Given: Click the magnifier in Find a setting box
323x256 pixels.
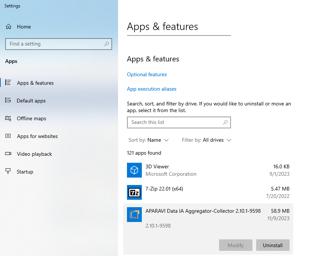Looking at the screenshot, I should [107, 44].
